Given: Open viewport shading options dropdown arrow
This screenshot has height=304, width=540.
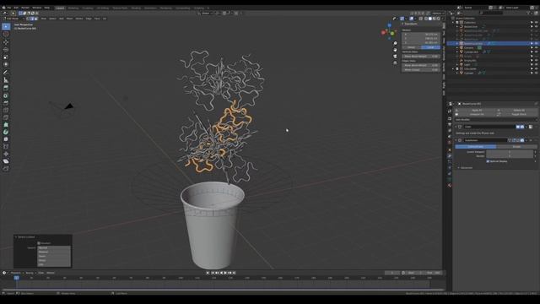Looking at the screenshot, I should (x=442, y=19).
